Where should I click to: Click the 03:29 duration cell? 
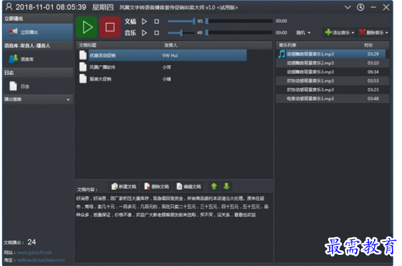click(373, 54)
